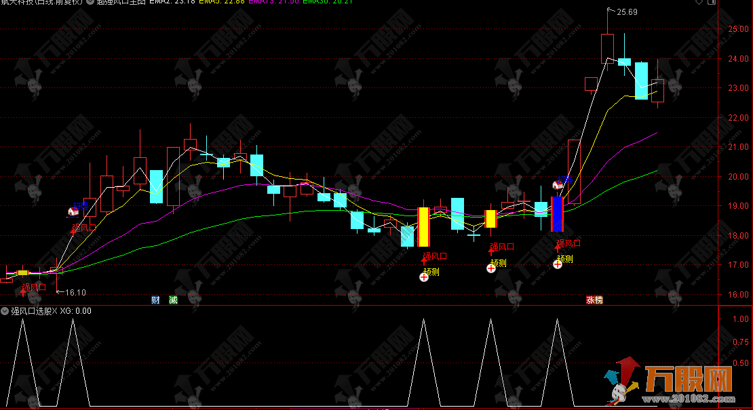Click the 21.00 price axis label
This screenshot has height=410, width=753.
click(738, 147)
